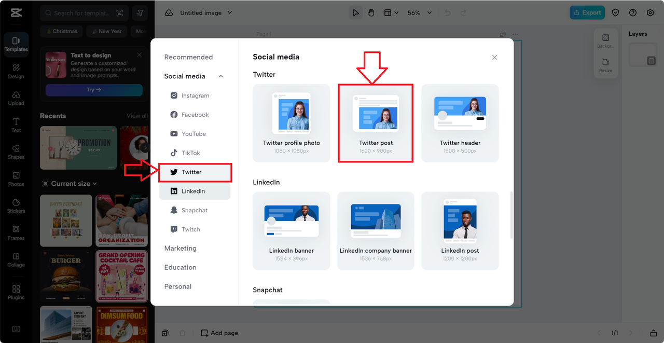The width and height of the screenshot is (664, 343).
Task: Click the dialog vertical scrollbar
Action: (511, 215)
